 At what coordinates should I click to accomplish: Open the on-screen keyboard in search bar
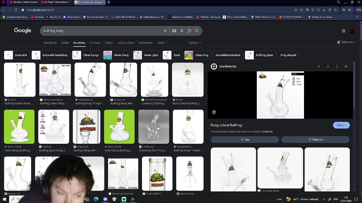point(174,31)
